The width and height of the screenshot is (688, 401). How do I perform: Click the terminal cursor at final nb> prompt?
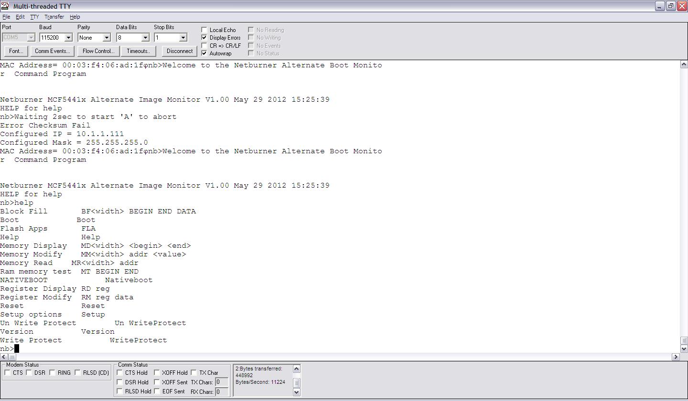click(x=17, y=348)
